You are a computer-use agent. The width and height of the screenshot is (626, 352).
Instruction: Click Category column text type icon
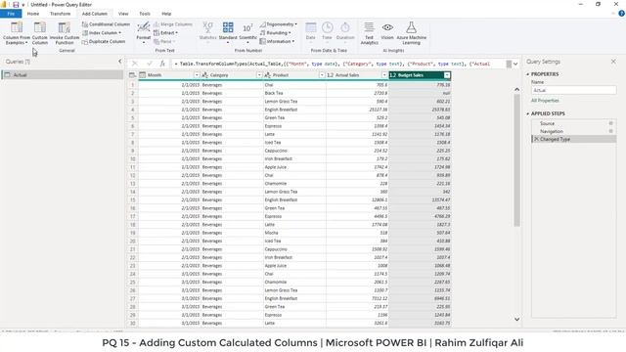click(x=205, y=75)
